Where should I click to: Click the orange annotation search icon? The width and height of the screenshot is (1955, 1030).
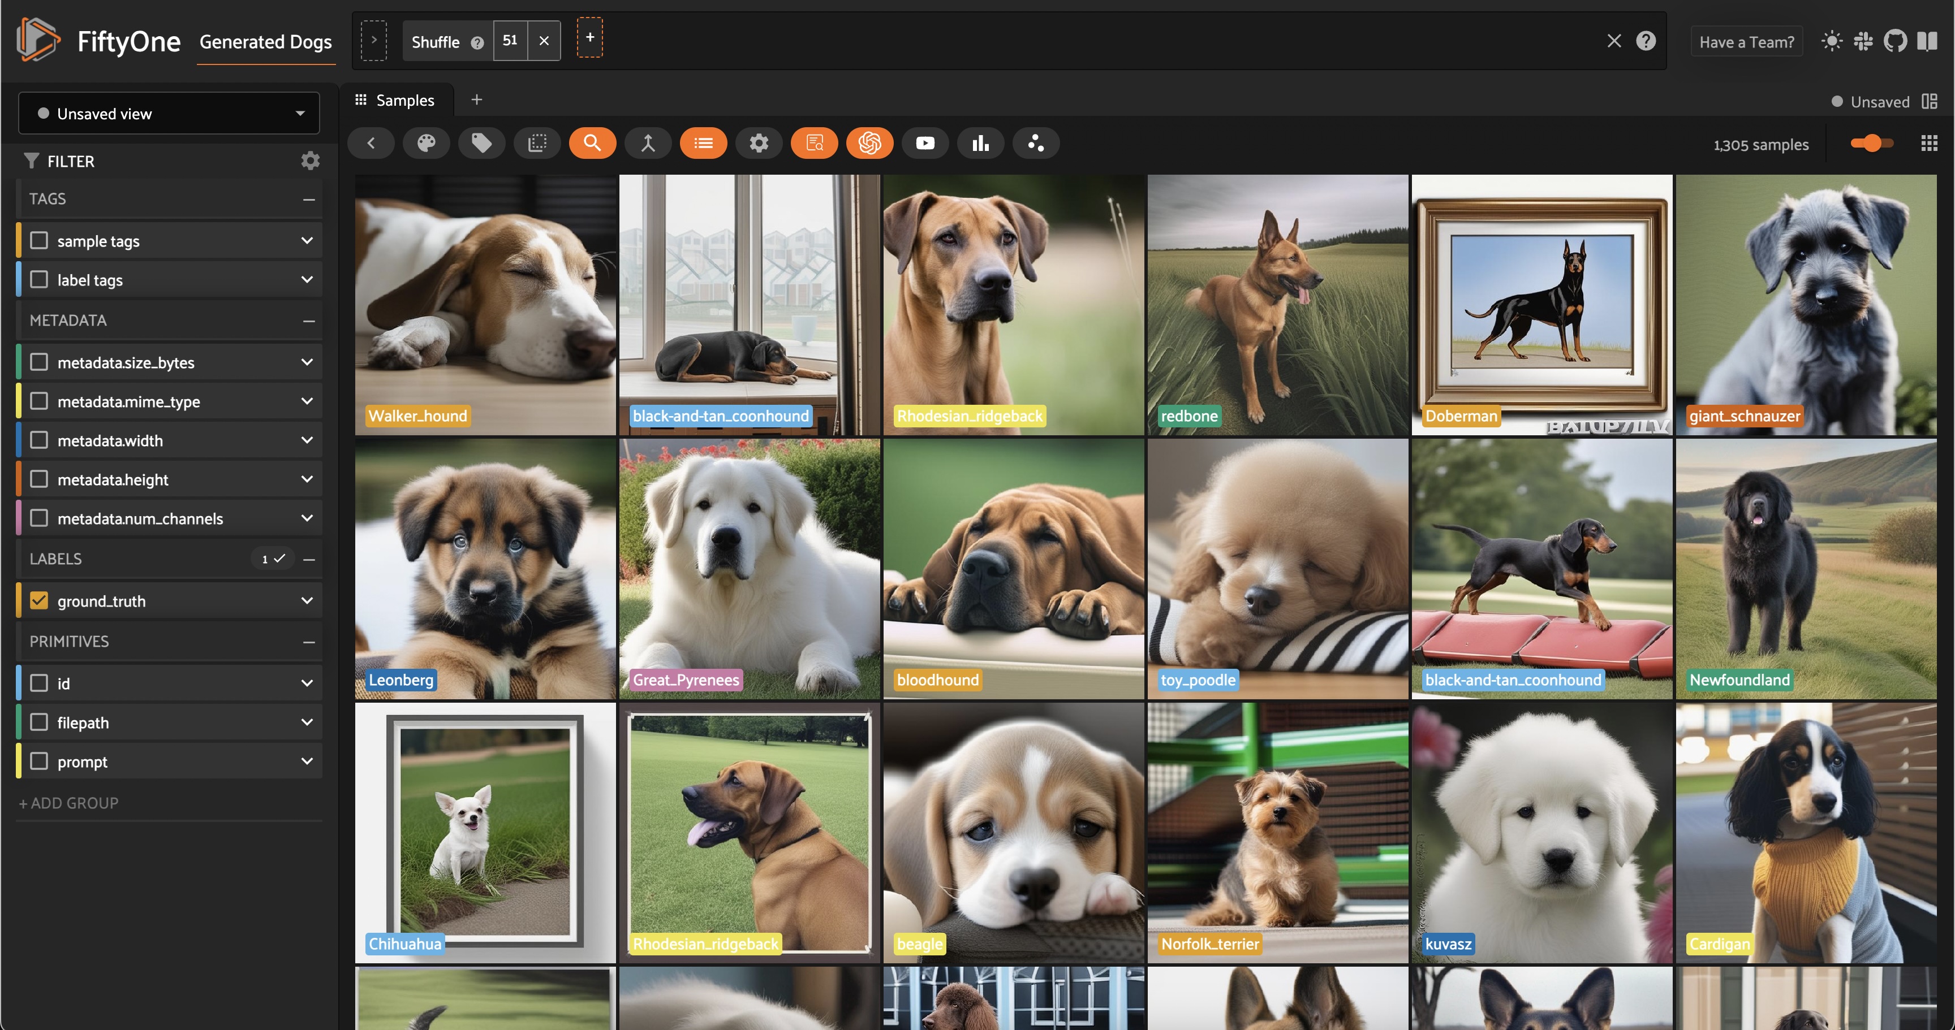(x=813, y=144)
